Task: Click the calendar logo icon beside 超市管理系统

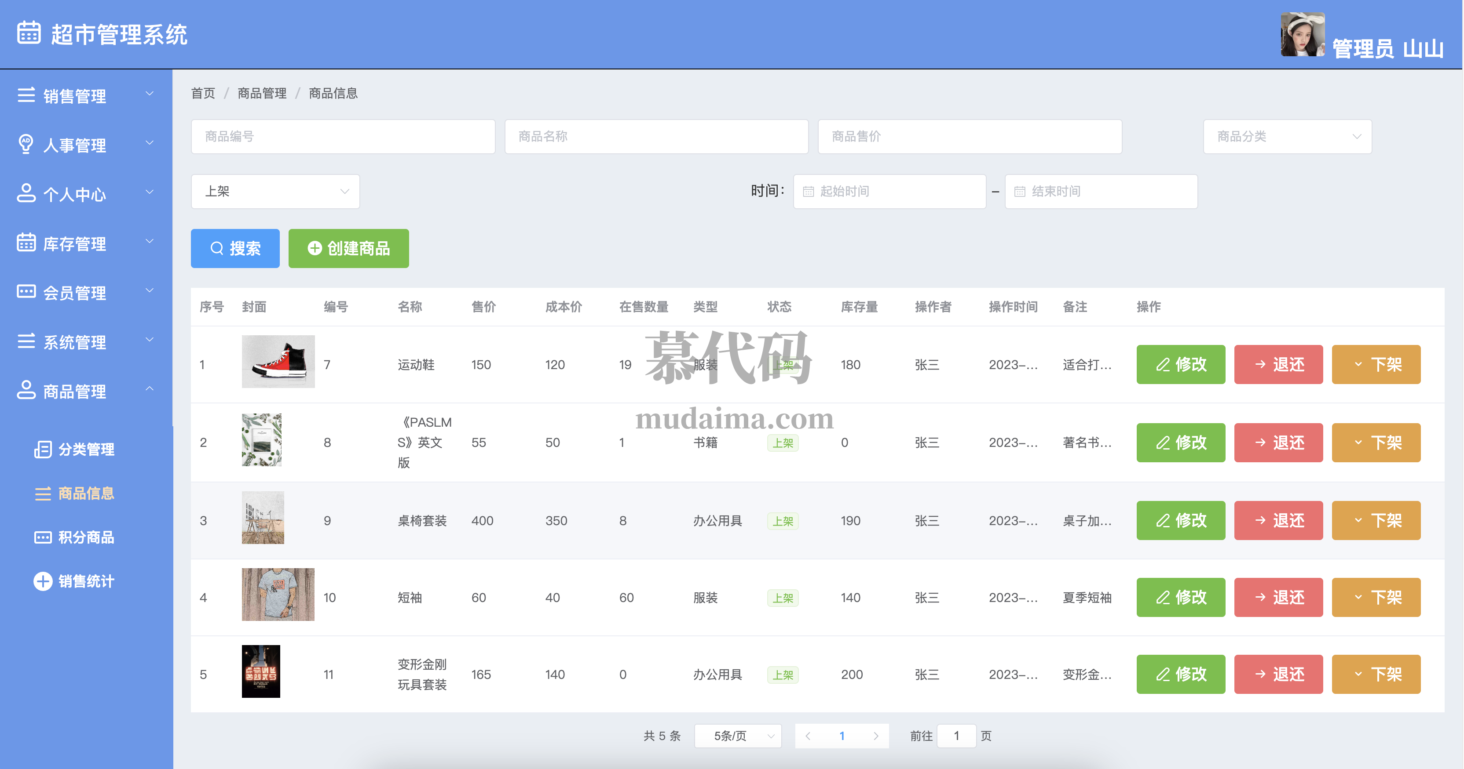Action: coord(29,33)
